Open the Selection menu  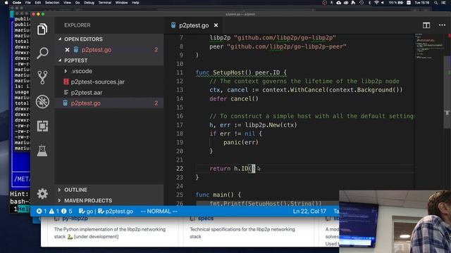(52, 3)
